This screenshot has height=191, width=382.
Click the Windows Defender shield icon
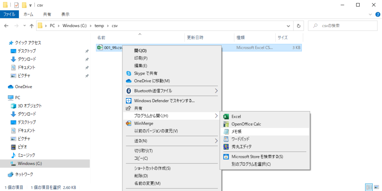(128, 100)
